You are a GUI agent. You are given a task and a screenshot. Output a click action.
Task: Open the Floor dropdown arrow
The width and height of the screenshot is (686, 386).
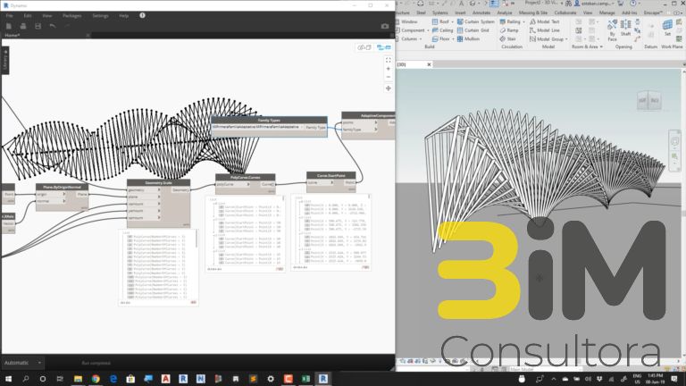(x=453, y=39)
